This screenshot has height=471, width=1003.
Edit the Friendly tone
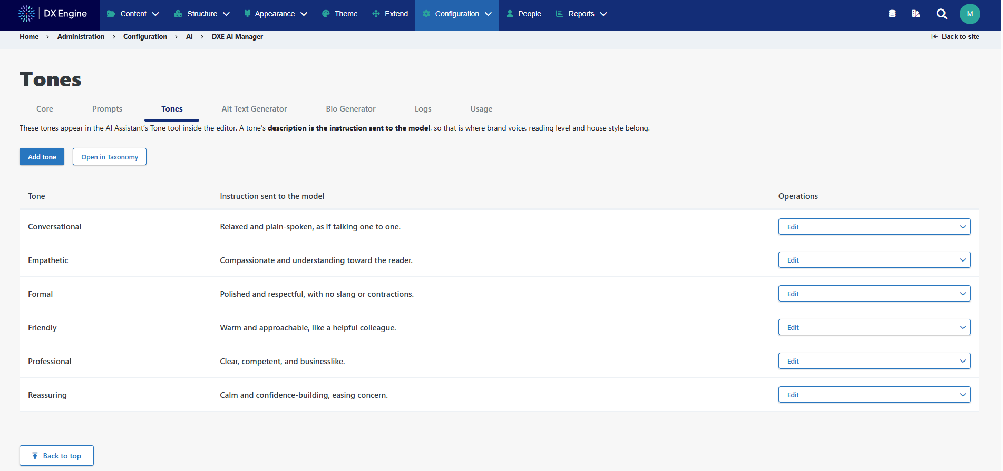tap(868, 327)
